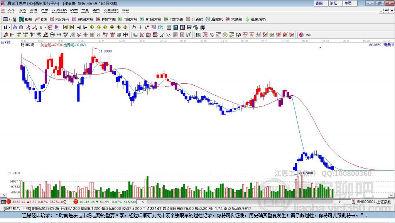Screen dimensions: 395x223
Task: Open 赢家服务 with dollar icon
Action: coord(256,19)
